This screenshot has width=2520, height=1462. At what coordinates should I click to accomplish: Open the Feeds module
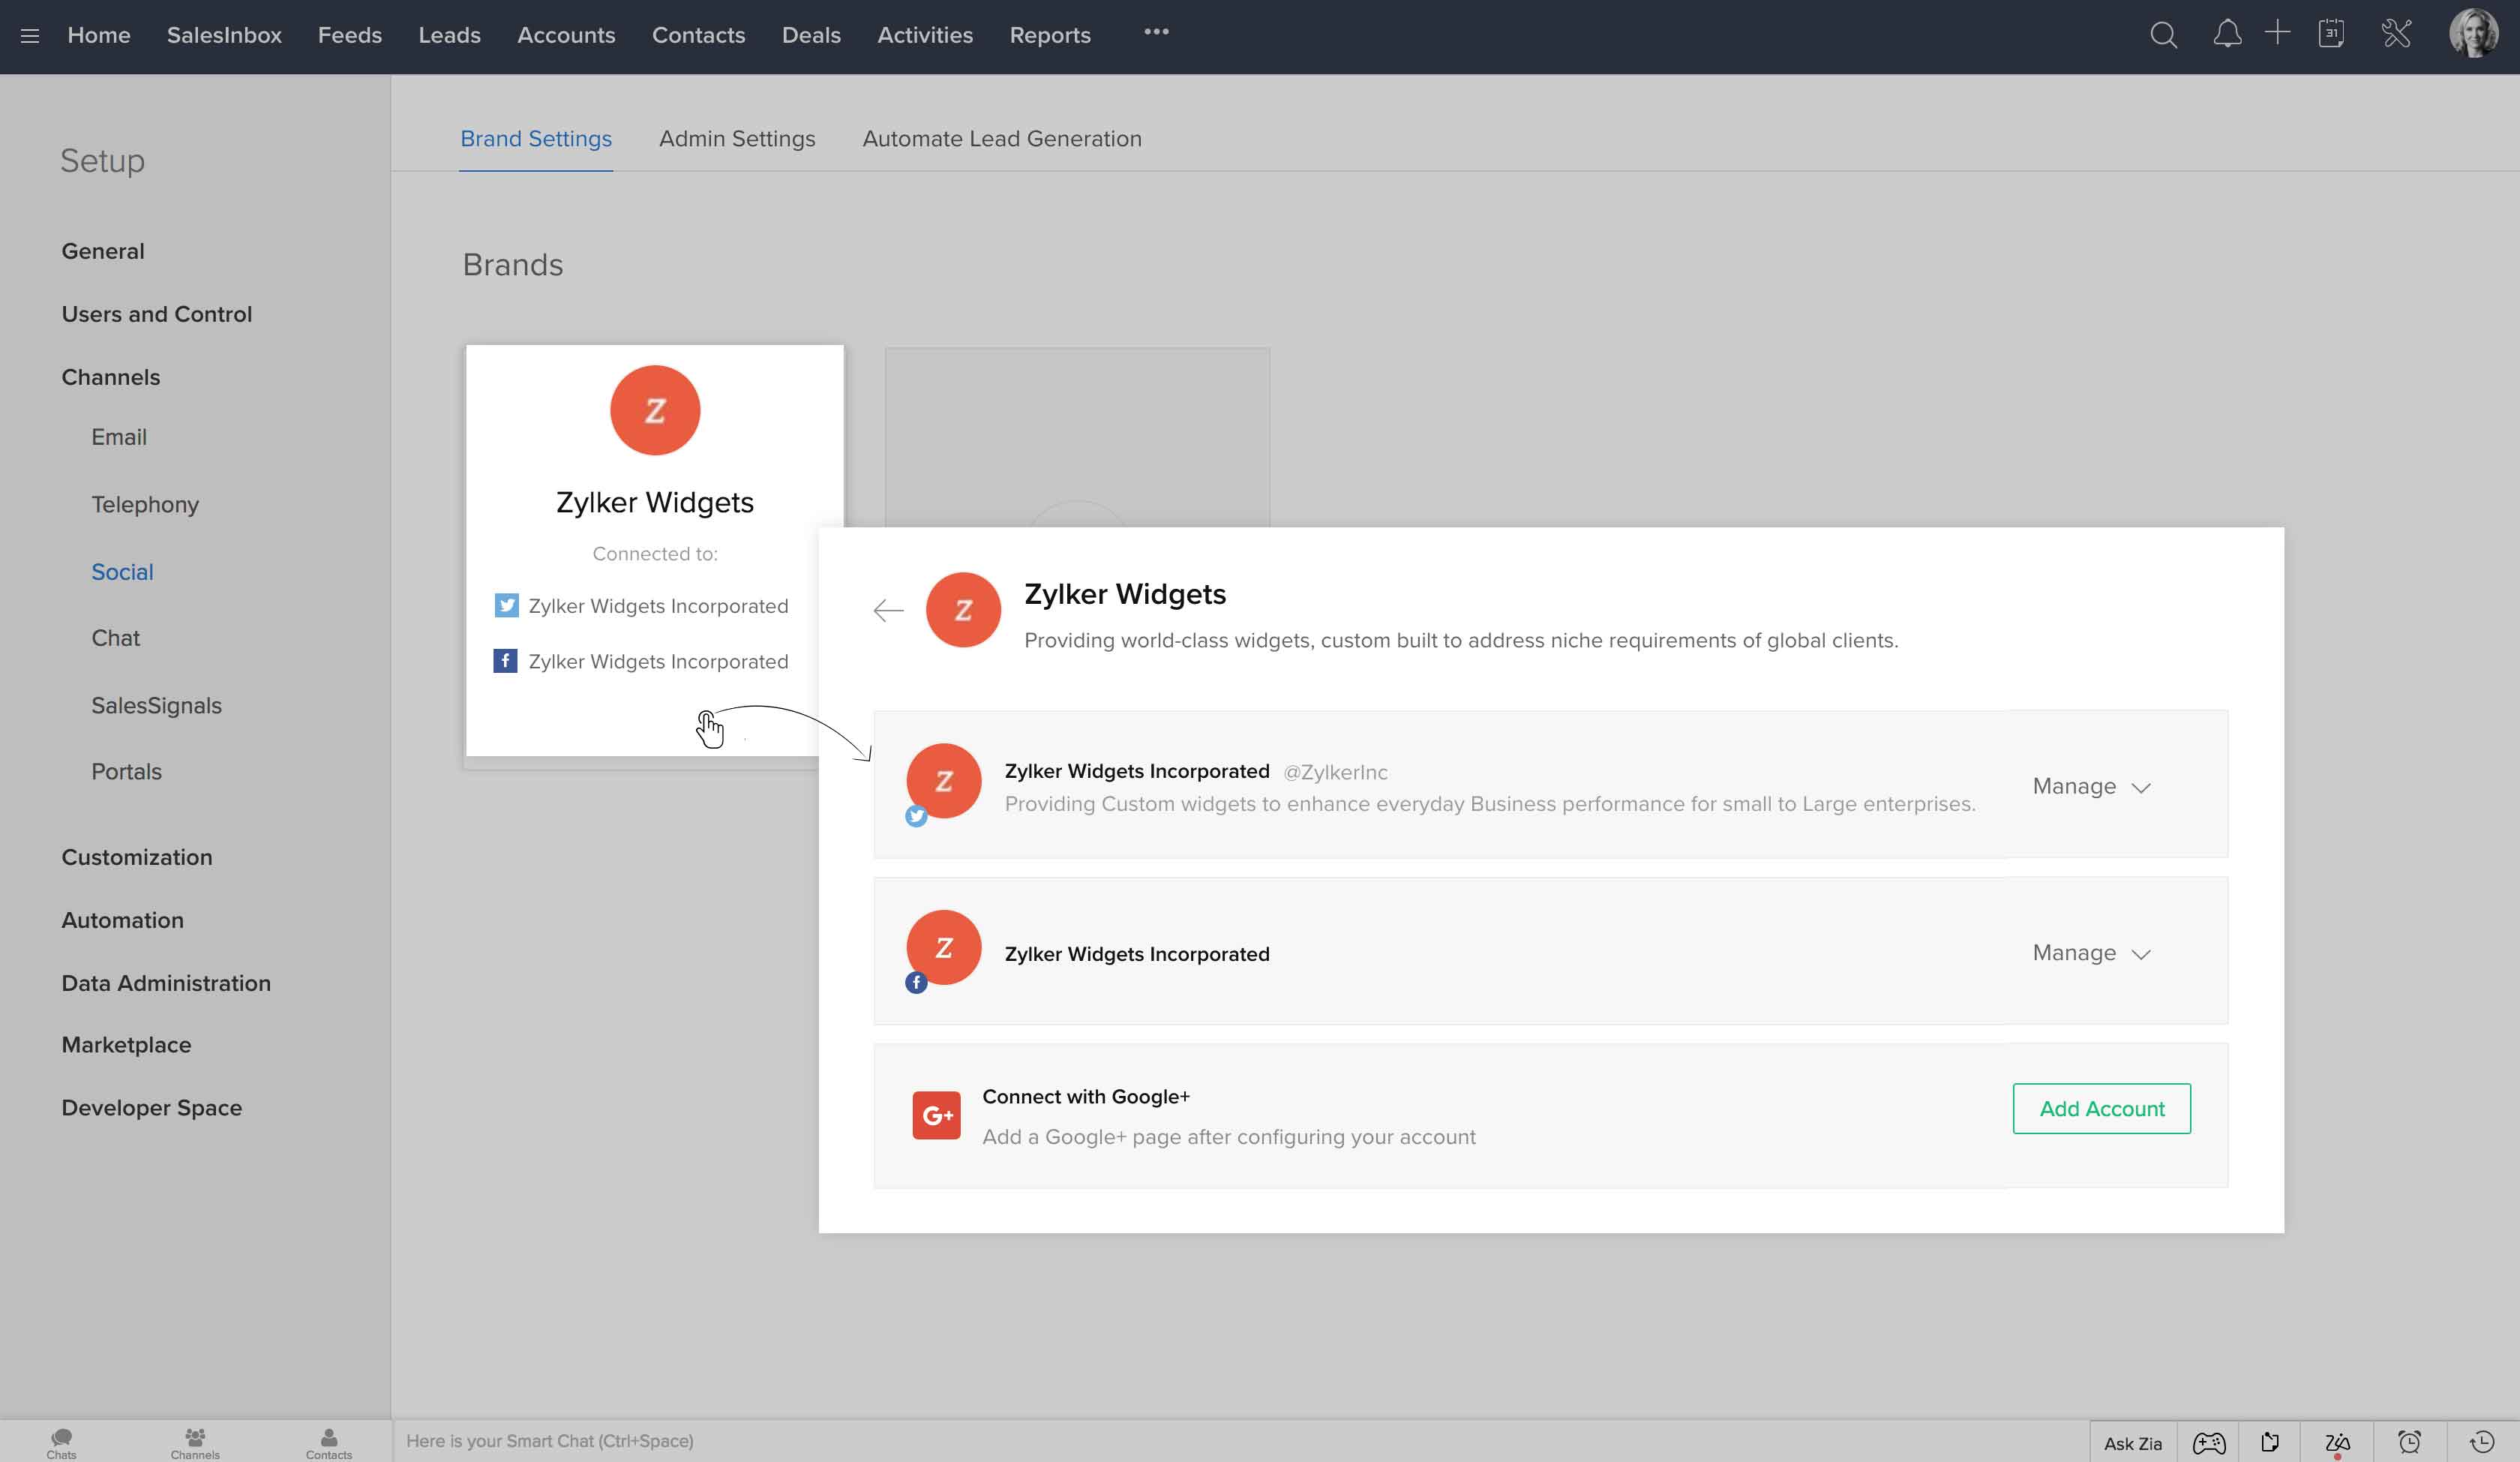[350, 35]
